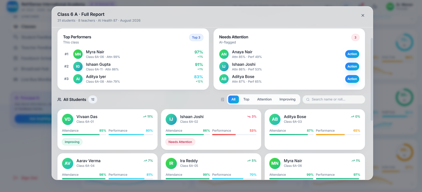Close the Class 6 A Full Report dialog
422x192 pixels.
point(363,16)
